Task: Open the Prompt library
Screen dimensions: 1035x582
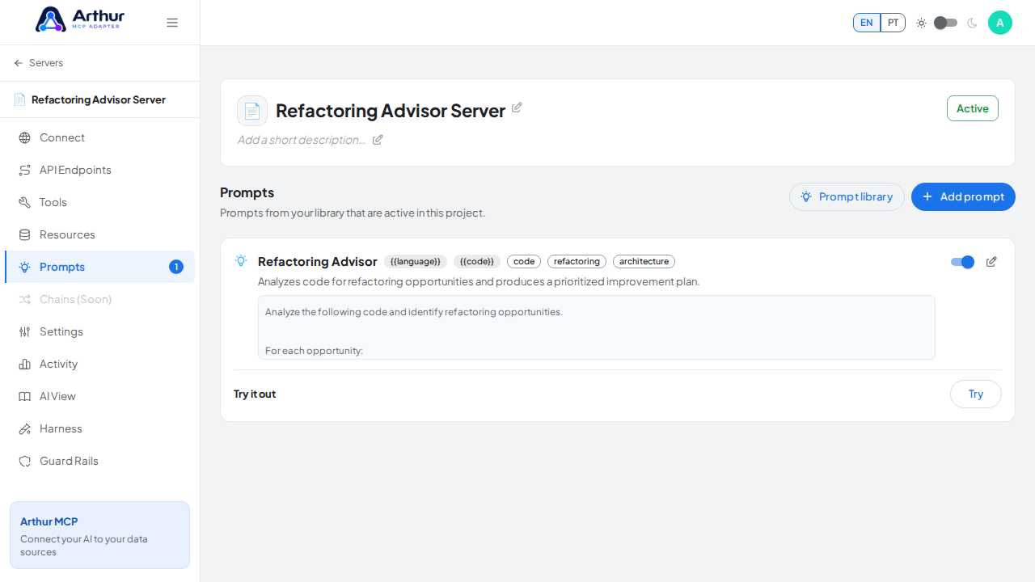Action: click(x=847, y=196)
